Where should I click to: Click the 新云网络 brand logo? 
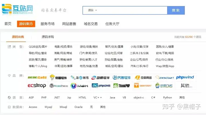tap(80, 78)
